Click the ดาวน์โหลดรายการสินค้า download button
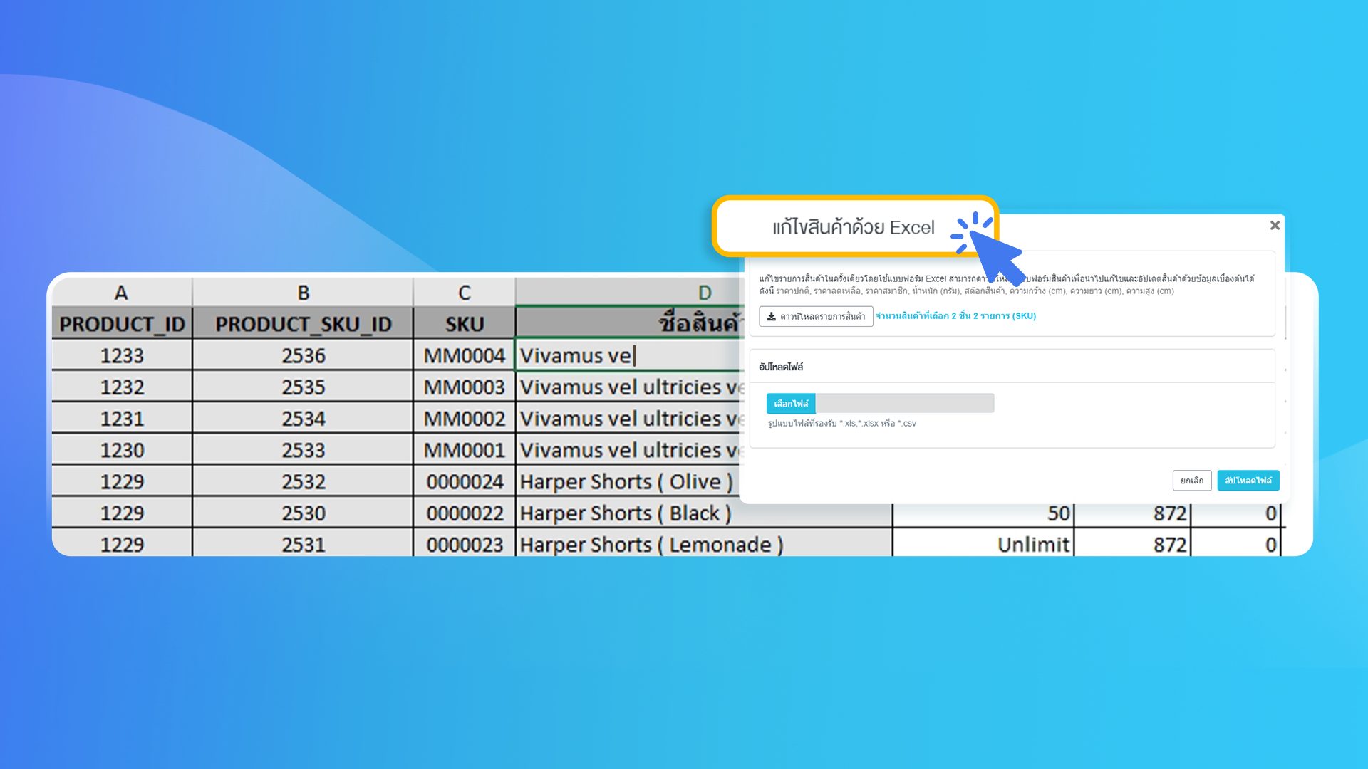Screen dimensions: 1368x769 [815, 317]
